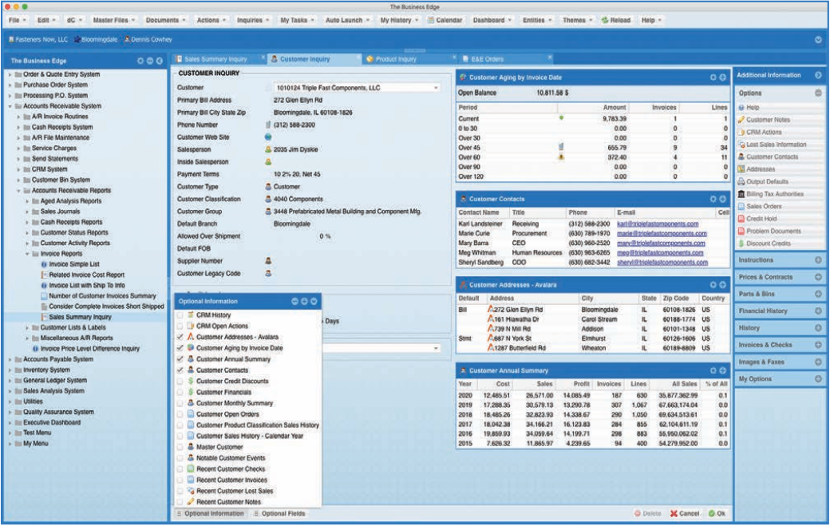The image size is (830, 526).
Task: Click the Calendar icon in the top toolbar
Action: tap(431, 20)
